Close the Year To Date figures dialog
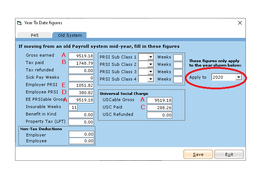 tap(240, 23)
